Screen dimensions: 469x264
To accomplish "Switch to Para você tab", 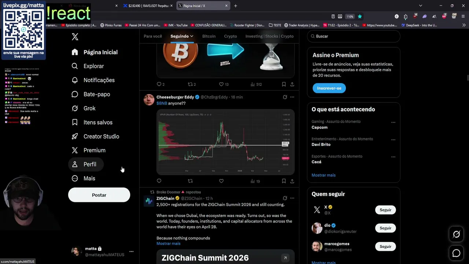I will click(x=153, y=36).
